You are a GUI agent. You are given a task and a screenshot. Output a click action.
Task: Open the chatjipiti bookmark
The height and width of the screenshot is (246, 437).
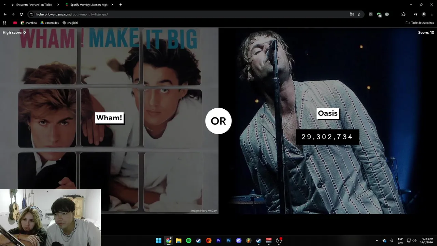pyautogui.click(x=70, y=23)
